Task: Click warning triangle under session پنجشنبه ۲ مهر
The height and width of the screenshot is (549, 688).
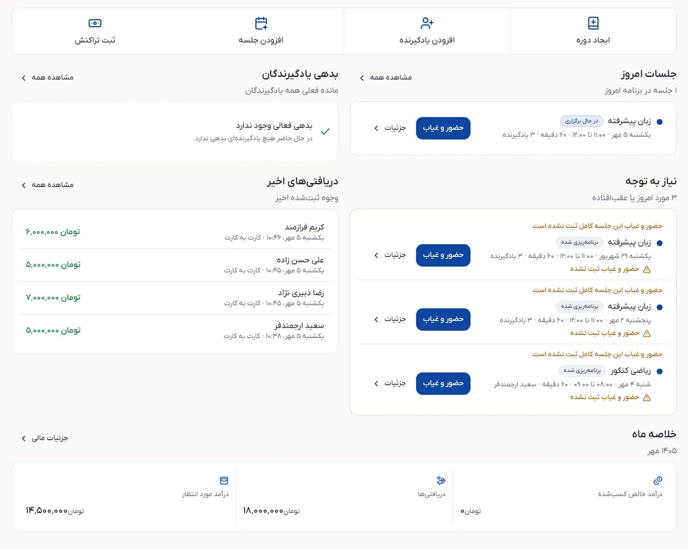Action: pos(647,333)
